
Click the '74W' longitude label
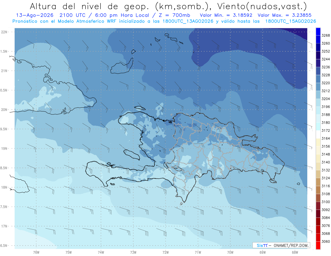[101, 252]
